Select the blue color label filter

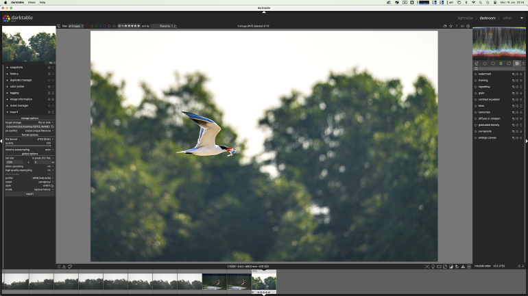pyautogui.click(x=101, y=26)
